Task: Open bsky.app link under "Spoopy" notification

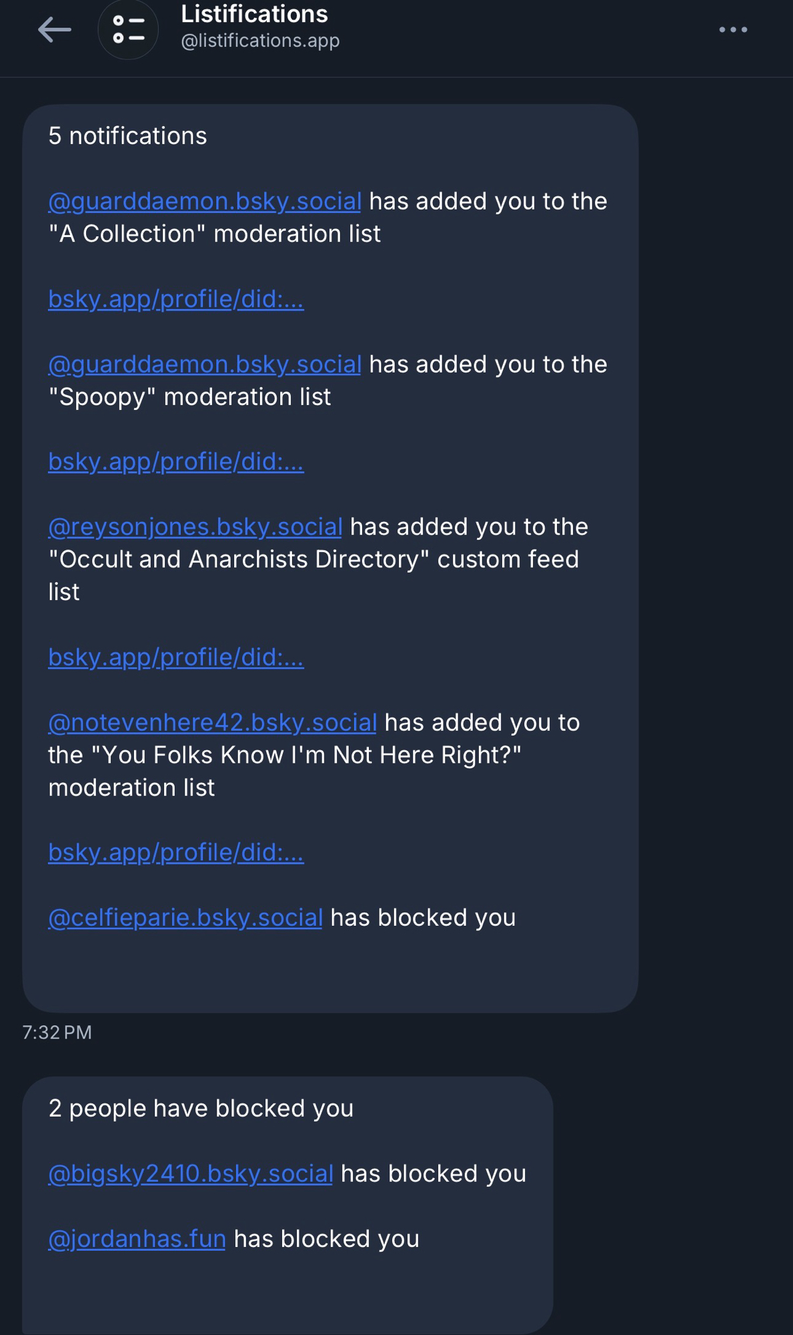Action: point(176,461)
